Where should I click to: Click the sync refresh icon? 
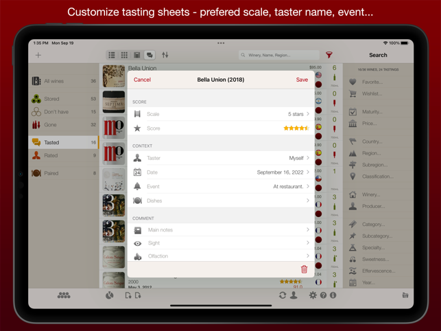pos(283,295)
